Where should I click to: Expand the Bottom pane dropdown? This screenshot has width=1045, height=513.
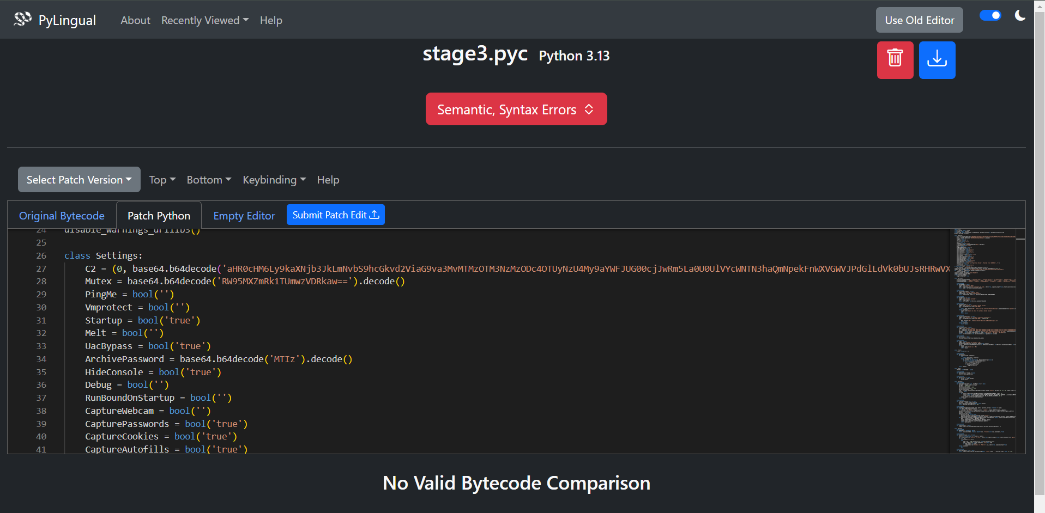pyautogui.click(x=209, y=180)
